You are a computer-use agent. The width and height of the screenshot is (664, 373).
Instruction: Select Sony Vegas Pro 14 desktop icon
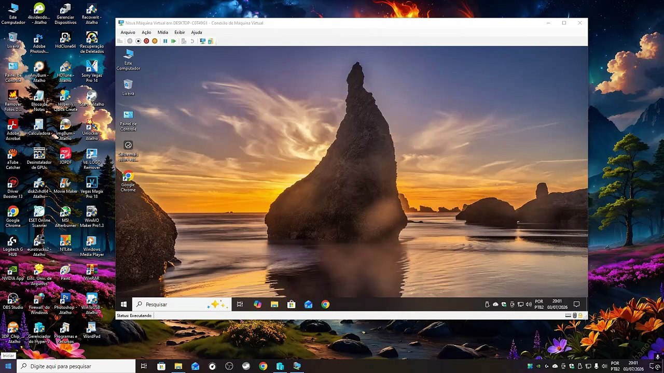[x=92, y=71]
